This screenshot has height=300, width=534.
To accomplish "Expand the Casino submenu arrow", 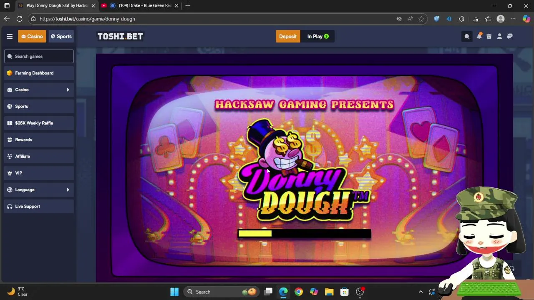I will tap(68, 90).
